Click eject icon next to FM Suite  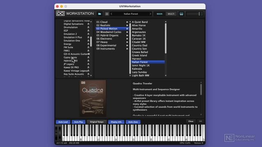pos(88,47)
